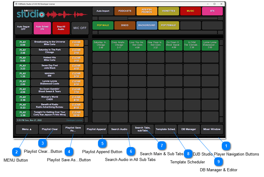Play the Hottest Hits playlist item
The height and width of the screenshot is (177, 264).
pyautogui.click(x=23, y=59)
